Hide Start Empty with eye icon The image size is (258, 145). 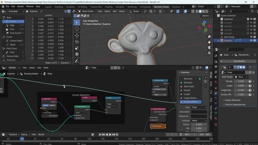click(251, 37)
